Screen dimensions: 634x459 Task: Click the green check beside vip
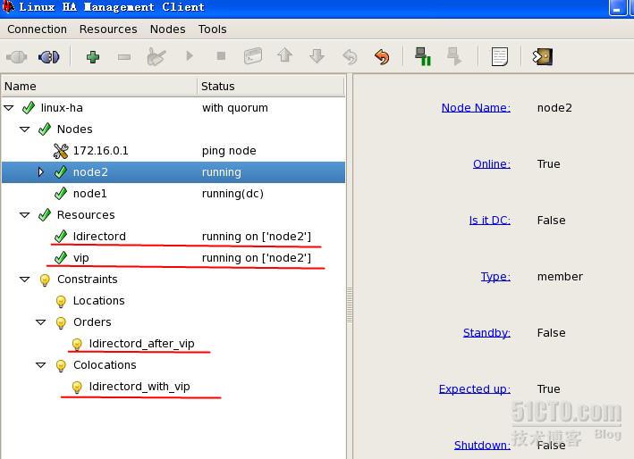click(61, 257)
